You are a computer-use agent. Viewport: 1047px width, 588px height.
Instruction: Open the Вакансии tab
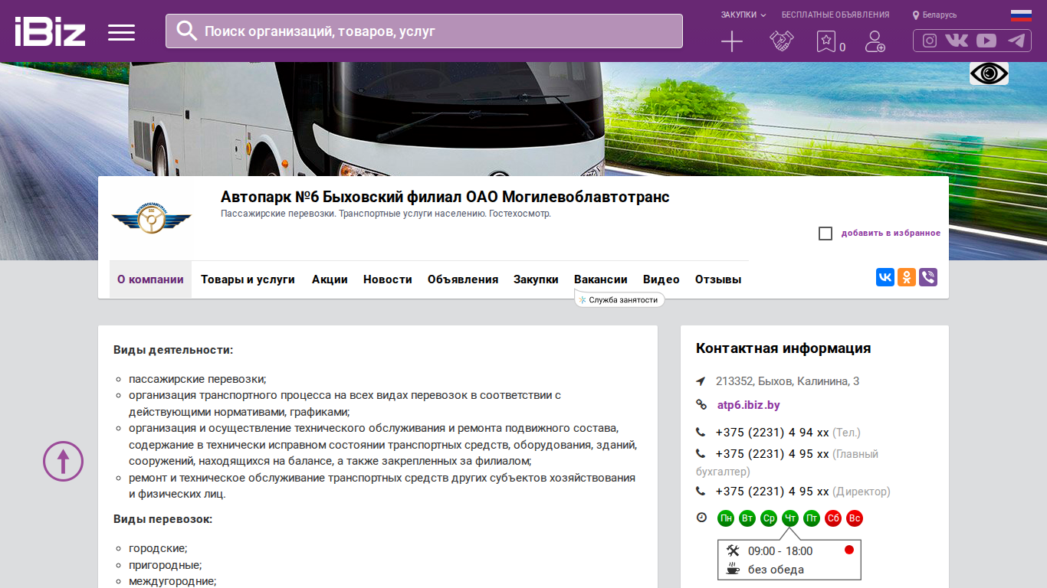coord(601,279)
